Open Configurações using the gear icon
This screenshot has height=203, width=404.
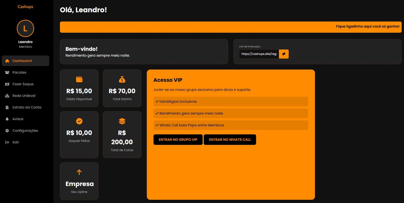7,130
